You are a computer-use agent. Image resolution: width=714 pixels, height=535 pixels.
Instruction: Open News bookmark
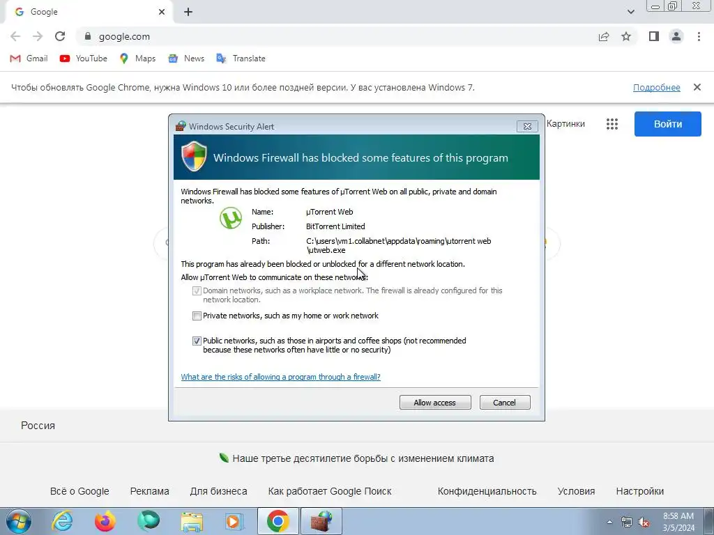click(x=185, y=59)
